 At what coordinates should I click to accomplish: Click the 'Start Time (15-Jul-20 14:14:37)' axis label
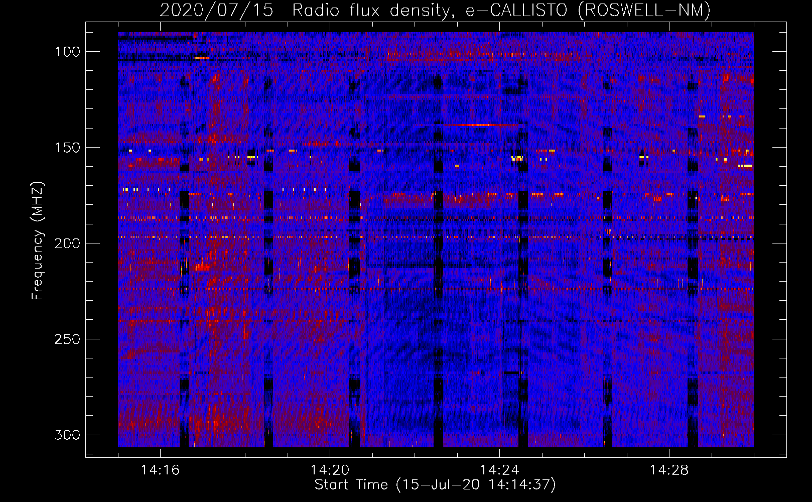pos(435,485)
